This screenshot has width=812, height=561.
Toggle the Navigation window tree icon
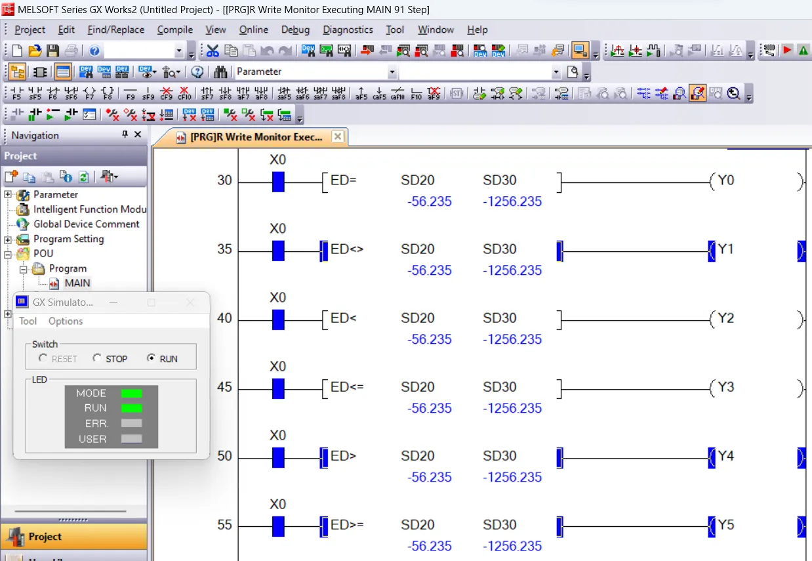click(x=18, y=72)
